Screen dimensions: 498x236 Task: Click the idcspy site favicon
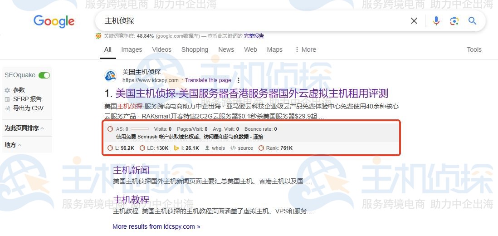click(x=111, y=76)
